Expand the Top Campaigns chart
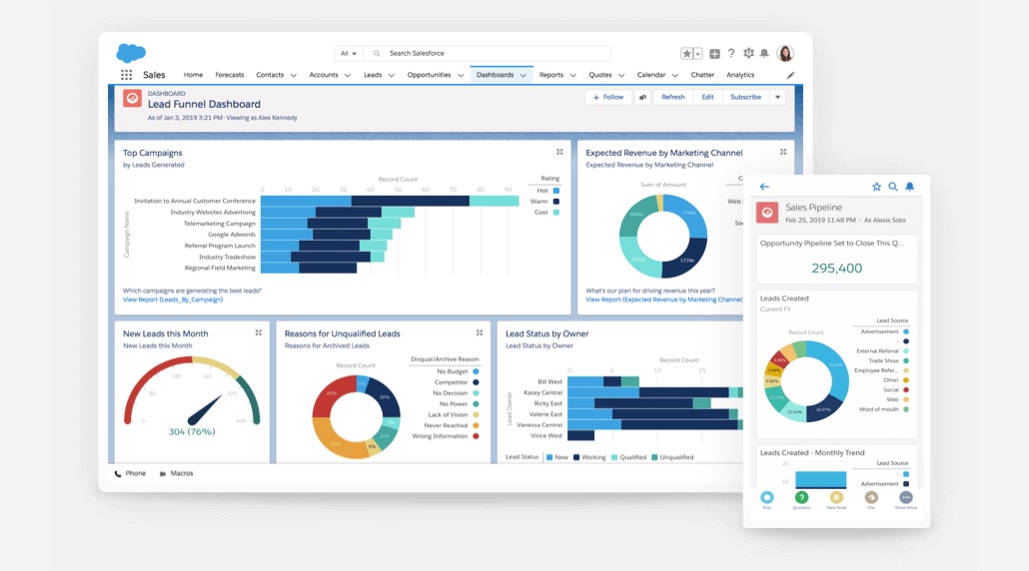 click(559, 152)
